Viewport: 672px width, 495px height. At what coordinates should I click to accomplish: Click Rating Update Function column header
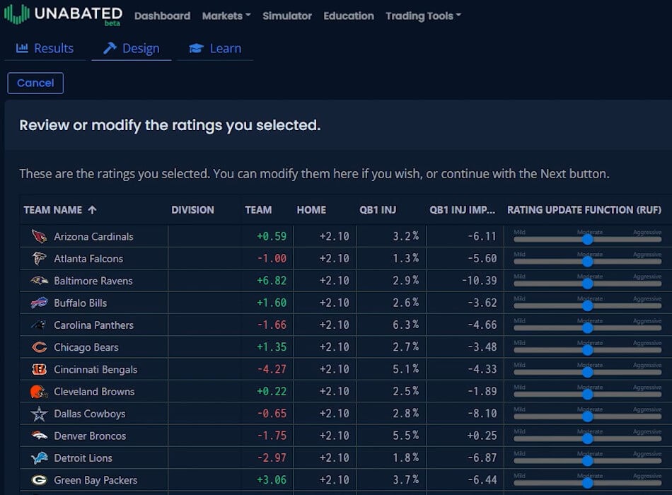(584, 210)
